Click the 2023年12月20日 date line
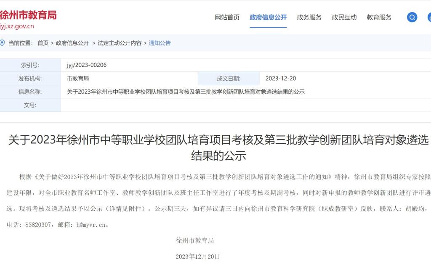Image resolution: width=431 pixels, height=279 pixels. (198, 256)
